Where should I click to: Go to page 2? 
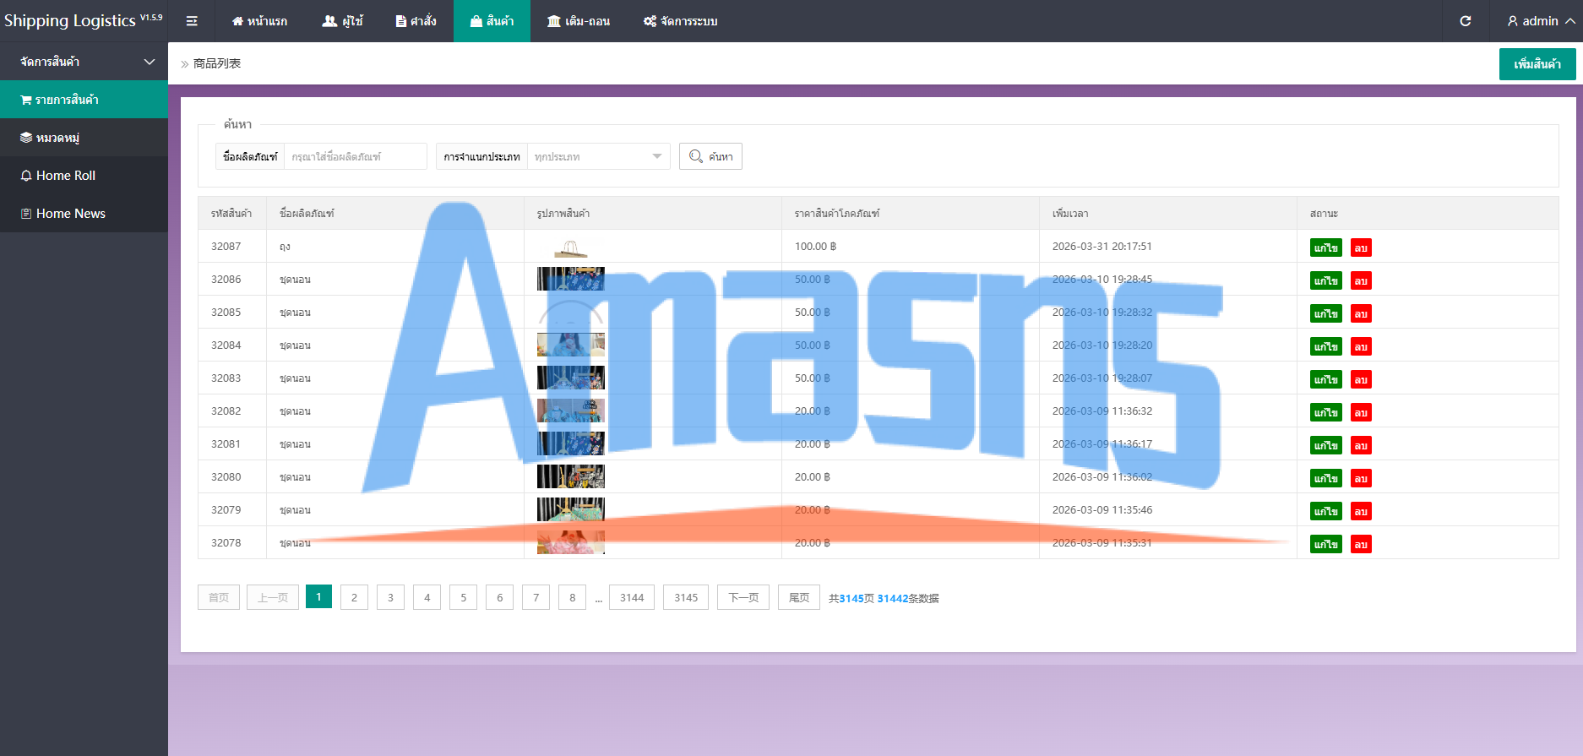click(354, 597)
